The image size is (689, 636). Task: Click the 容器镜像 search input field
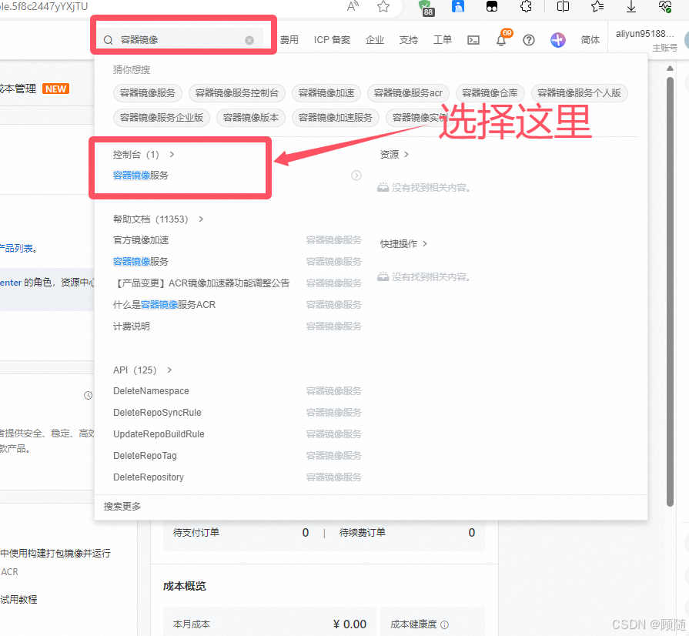tap(180, 40)
